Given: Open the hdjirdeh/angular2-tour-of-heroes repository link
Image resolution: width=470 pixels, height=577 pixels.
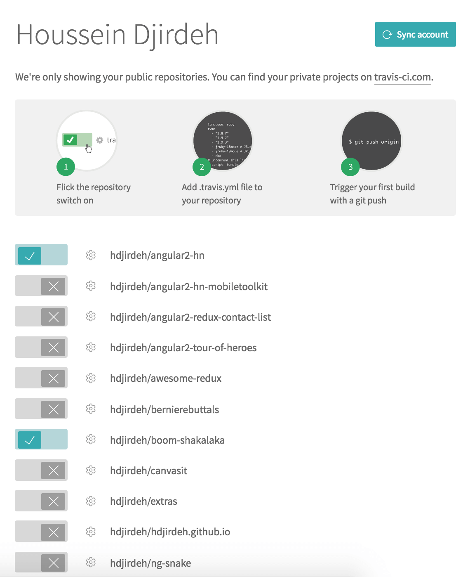Looking at the screenshot, I should pyautogui.click(x=183, y=348).
